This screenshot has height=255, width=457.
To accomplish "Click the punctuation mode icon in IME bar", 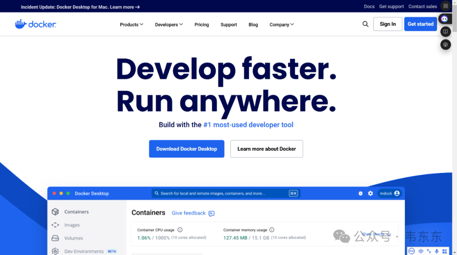I will (429, 251).
